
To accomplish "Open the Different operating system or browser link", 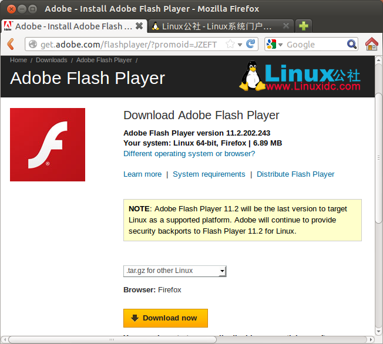I will (189, 154).
